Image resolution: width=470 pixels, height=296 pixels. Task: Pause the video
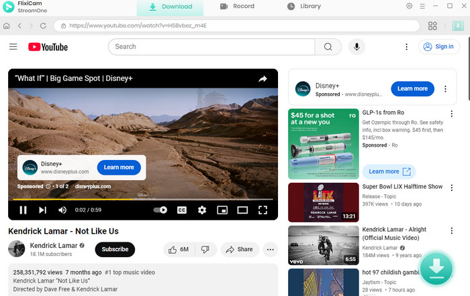pos(23,210)
